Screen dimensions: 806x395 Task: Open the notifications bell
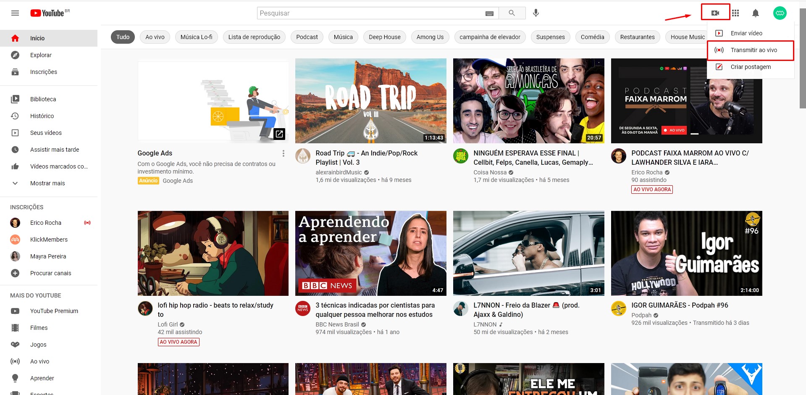(x=756, y=13)
